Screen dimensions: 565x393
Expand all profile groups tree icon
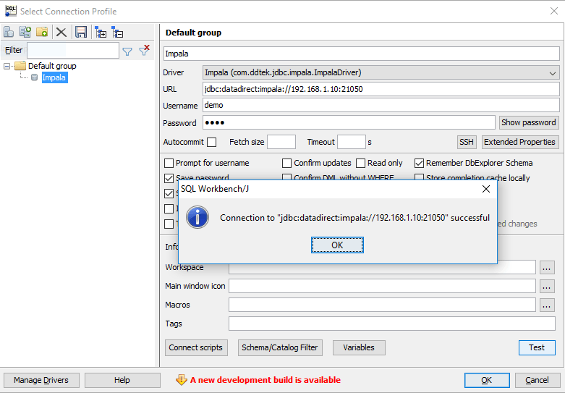coord(101,33)
